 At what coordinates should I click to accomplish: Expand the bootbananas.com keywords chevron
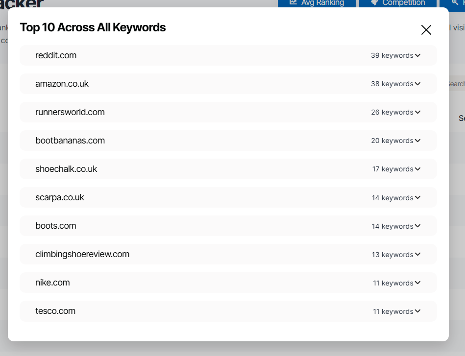coord(417,141)
